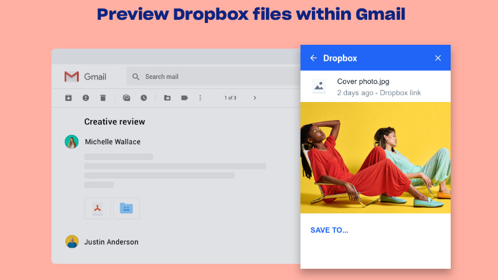
Task: Click the 'Creative review' subject line
Action: [x=115, y=121]
